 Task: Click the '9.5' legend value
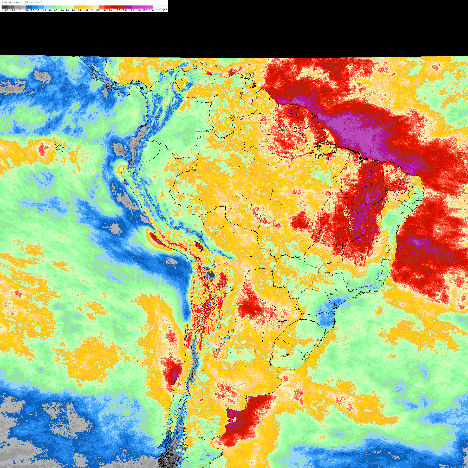point(119,10)
